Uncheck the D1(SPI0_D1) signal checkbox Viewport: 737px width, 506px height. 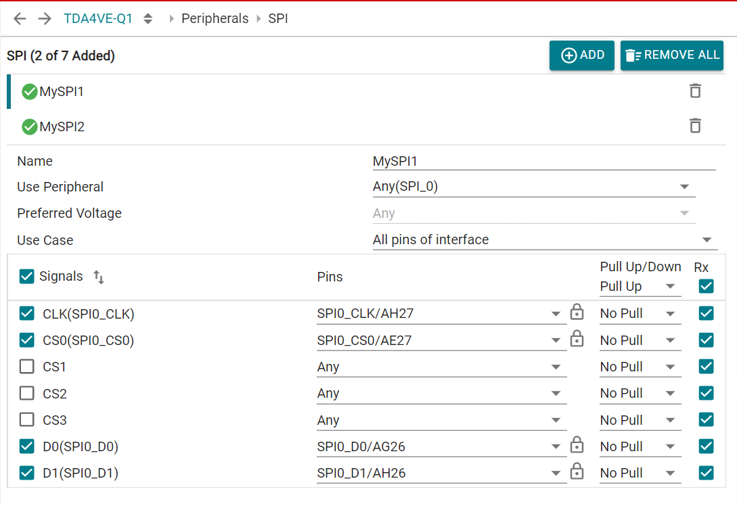pos(27,473)
